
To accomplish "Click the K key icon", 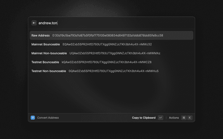I will point(190,118).
